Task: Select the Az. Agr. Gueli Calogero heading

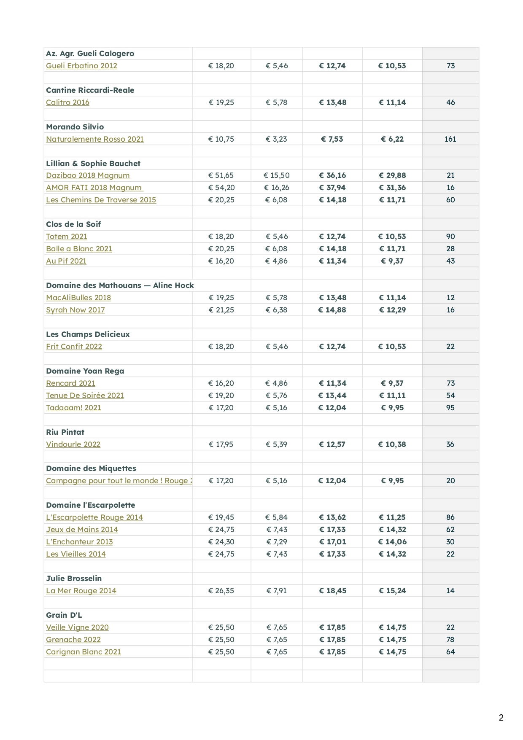Action: 90,54
